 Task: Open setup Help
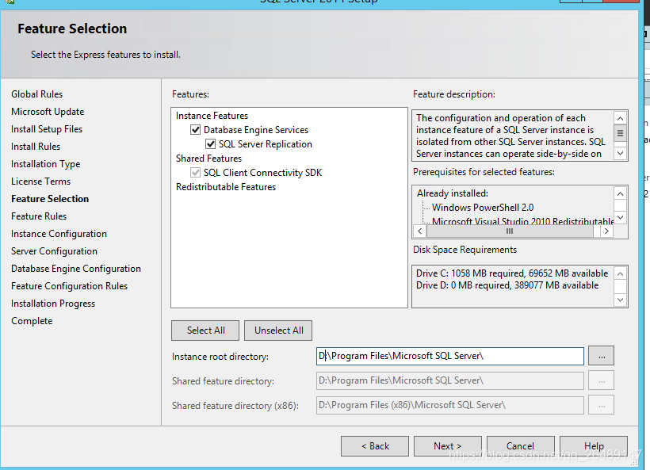coord(594,446)
